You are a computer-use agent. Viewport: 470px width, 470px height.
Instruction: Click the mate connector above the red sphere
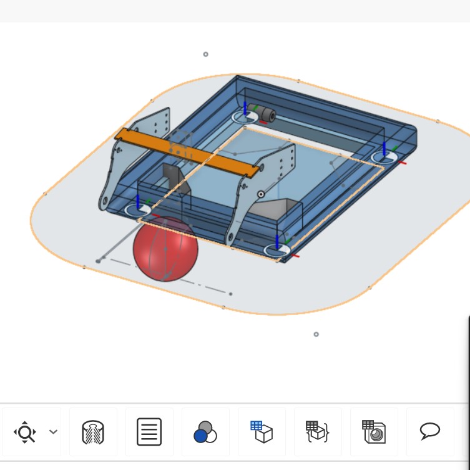tap(138, 210)
